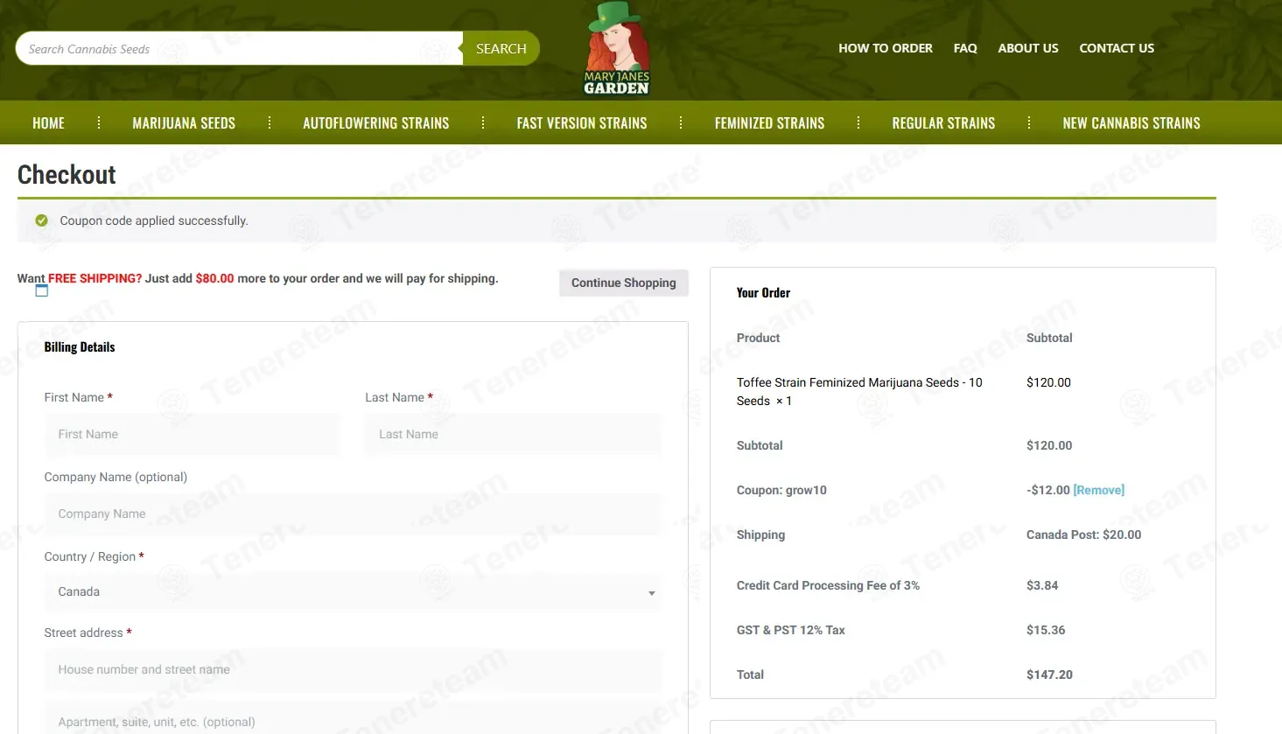Click the Coupon: grow10 label
Screen dimensions: 1282x734
pyautogui.click(x=781, y=490)
